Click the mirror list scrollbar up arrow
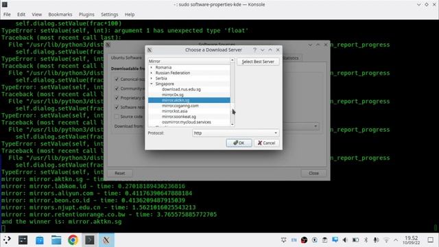Screen dimensions: 439x247 click(x=233, y=60)
